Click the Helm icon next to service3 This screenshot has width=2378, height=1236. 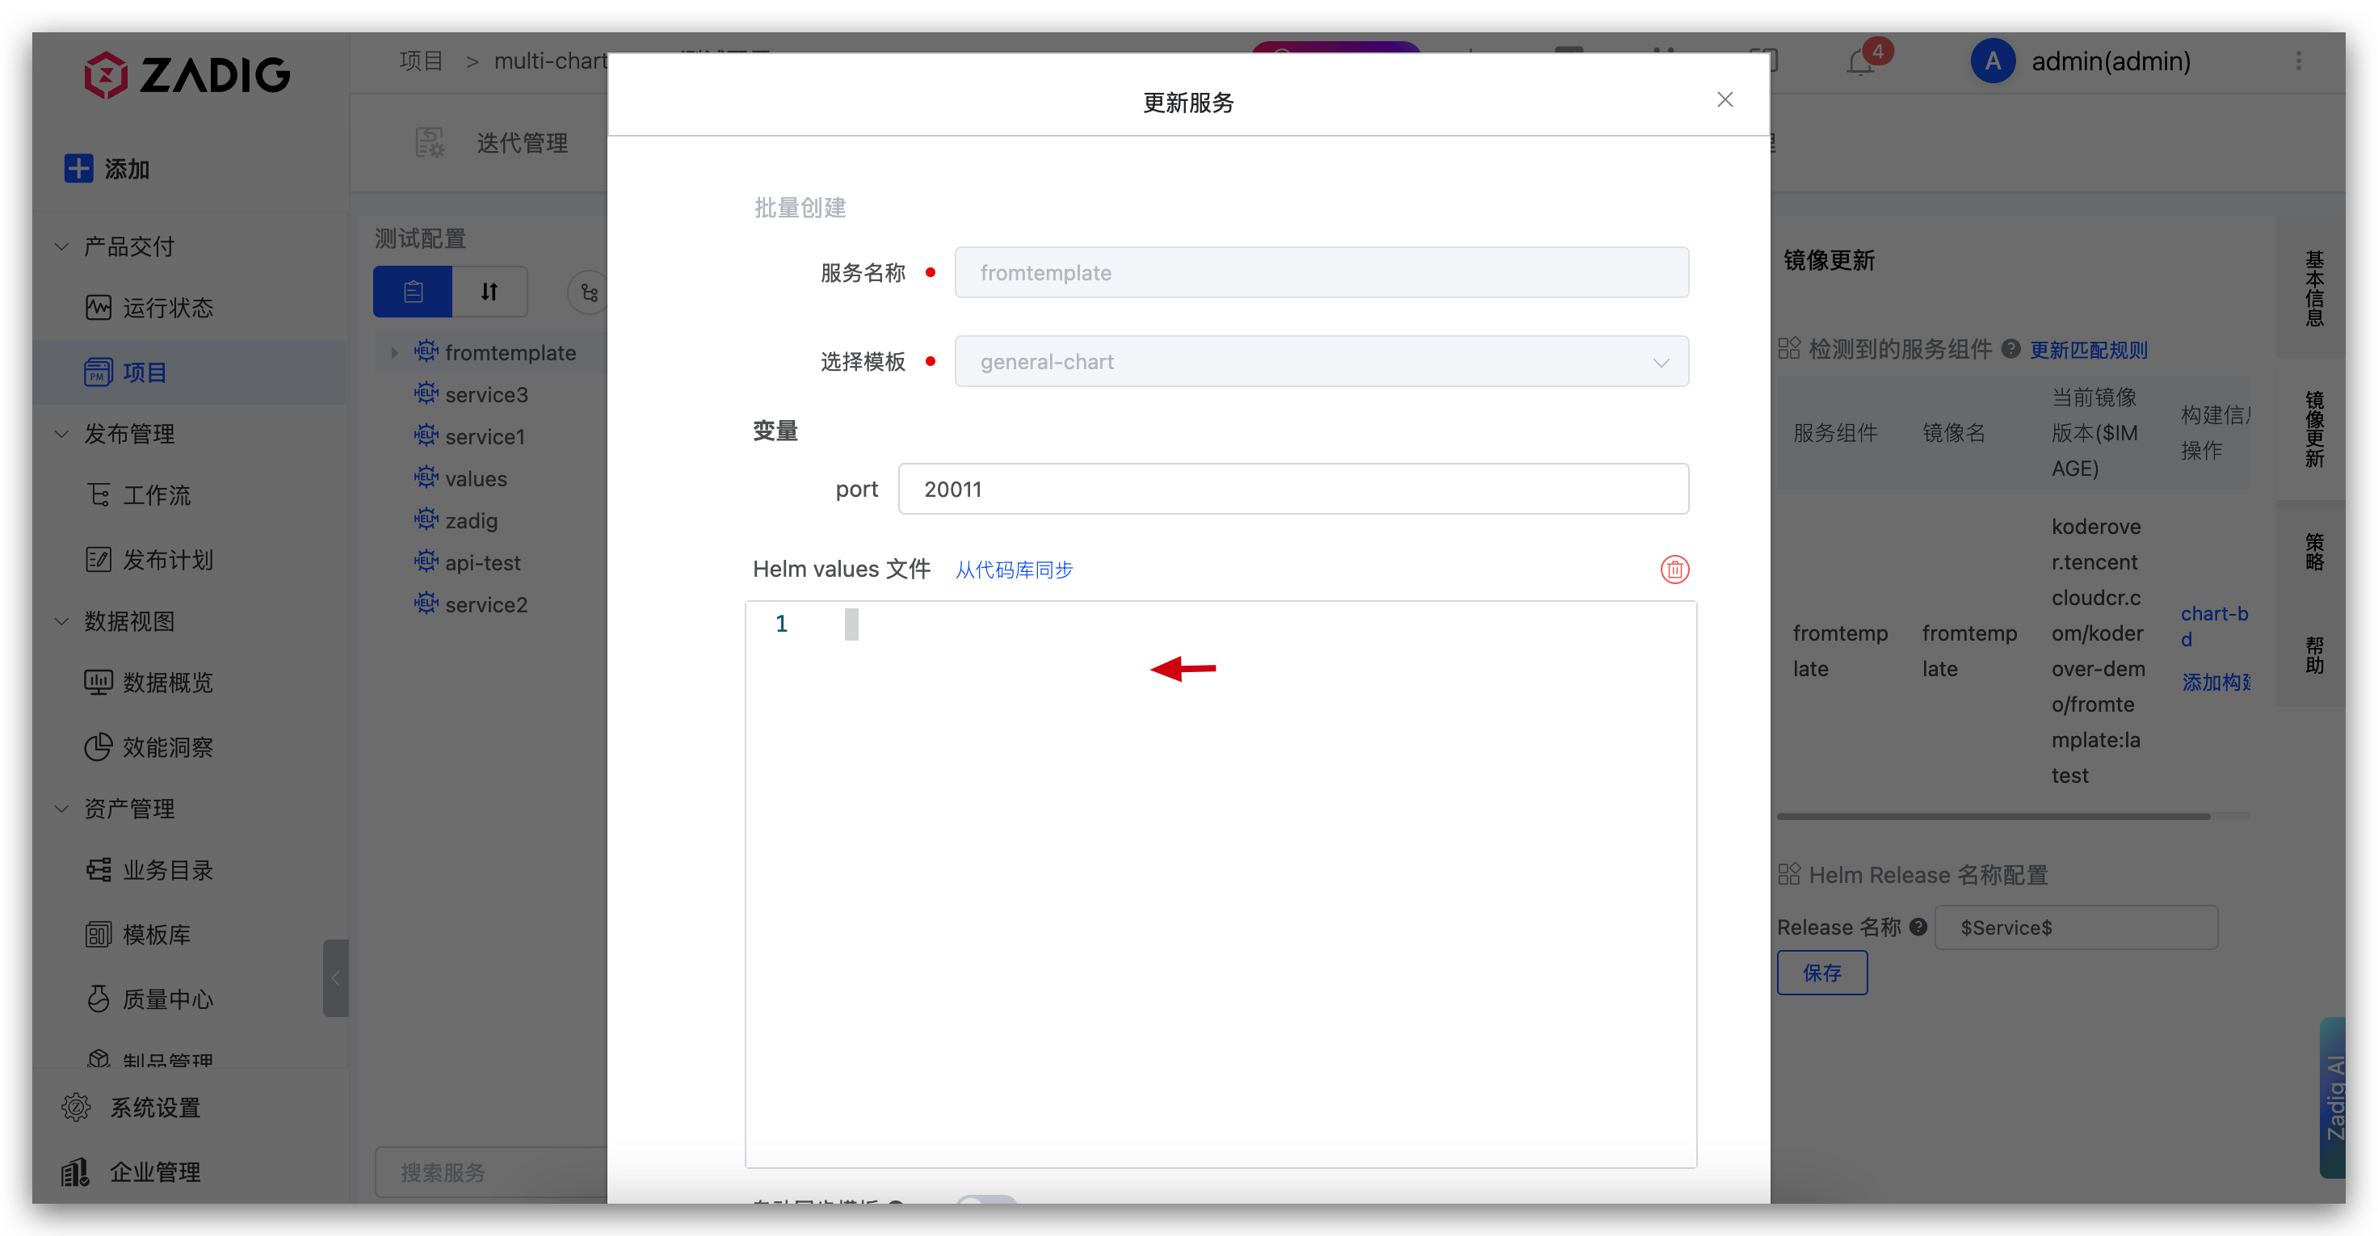[426, 393]
